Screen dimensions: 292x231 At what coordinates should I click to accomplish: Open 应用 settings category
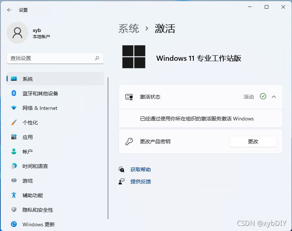click(55, 137)
